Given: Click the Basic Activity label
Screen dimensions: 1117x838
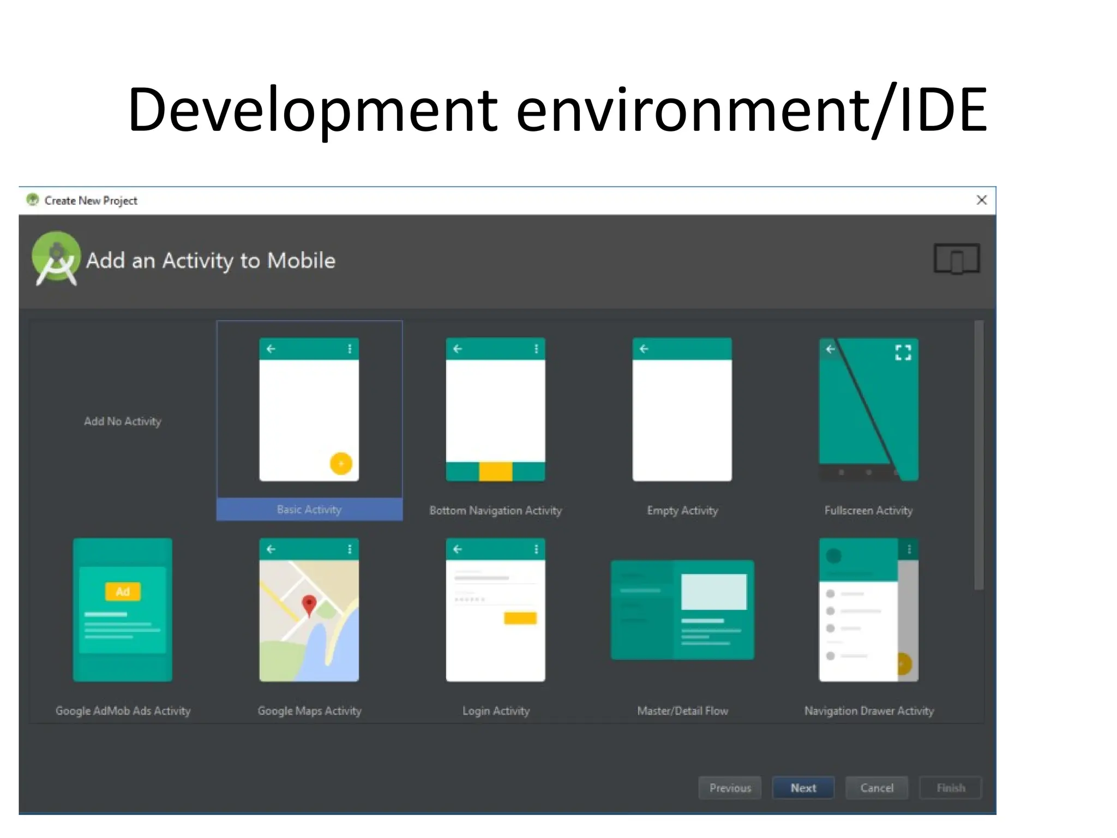Looking at the screenshot, I should [309, 510].
